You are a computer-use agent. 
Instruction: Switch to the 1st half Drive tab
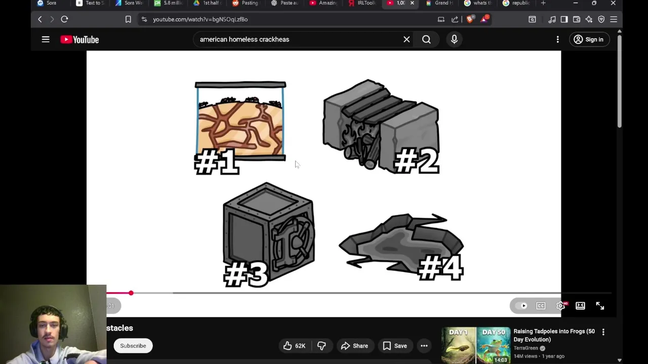tap(208, 3)
